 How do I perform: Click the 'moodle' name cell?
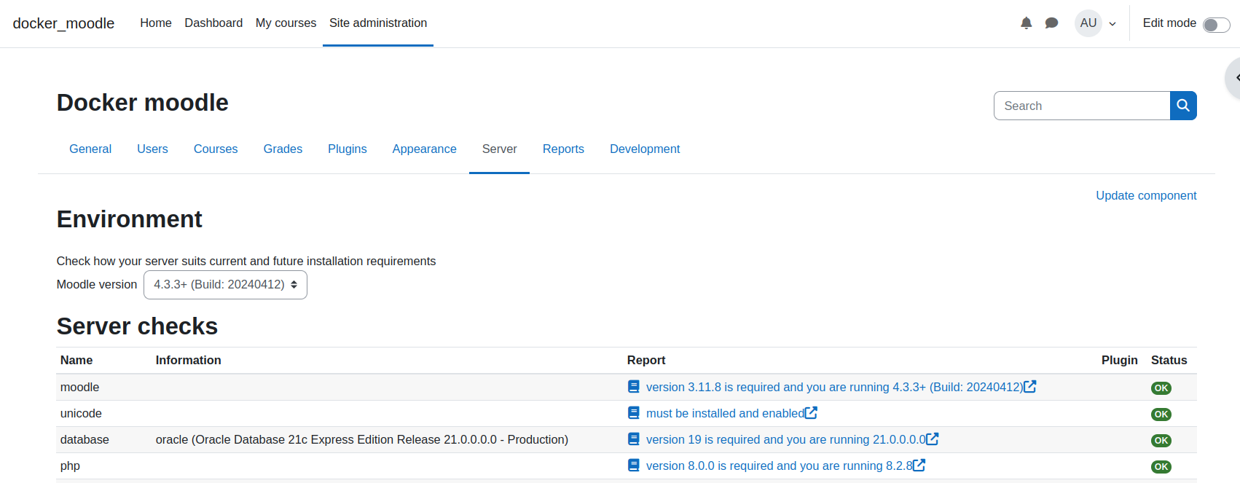pos(79,387)
